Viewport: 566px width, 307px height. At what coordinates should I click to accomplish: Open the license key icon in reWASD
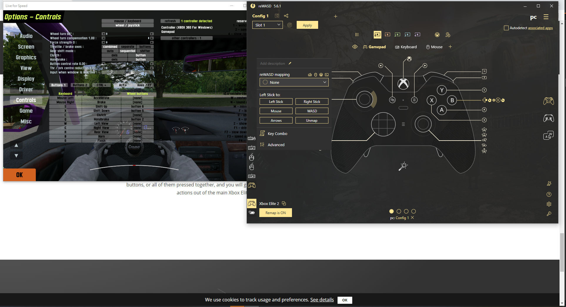point(549,214)
